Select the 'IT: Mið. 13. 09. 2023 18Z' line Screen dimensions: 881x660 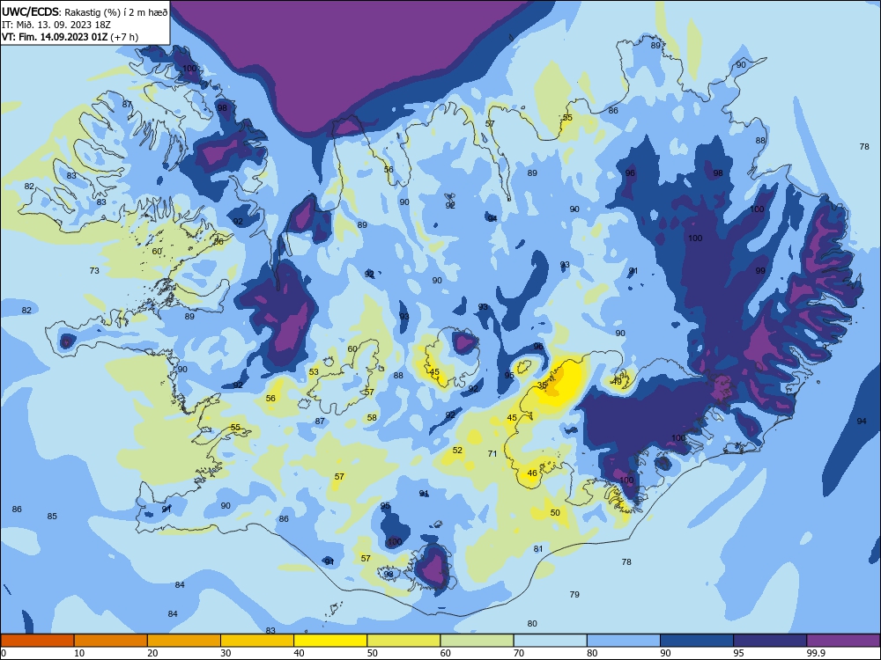click(x=56, y=25)
